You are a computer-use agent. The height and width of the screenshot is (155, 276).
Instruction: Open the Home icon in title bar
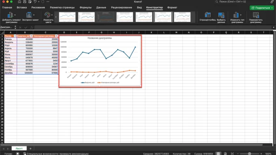tap(19, 2)
